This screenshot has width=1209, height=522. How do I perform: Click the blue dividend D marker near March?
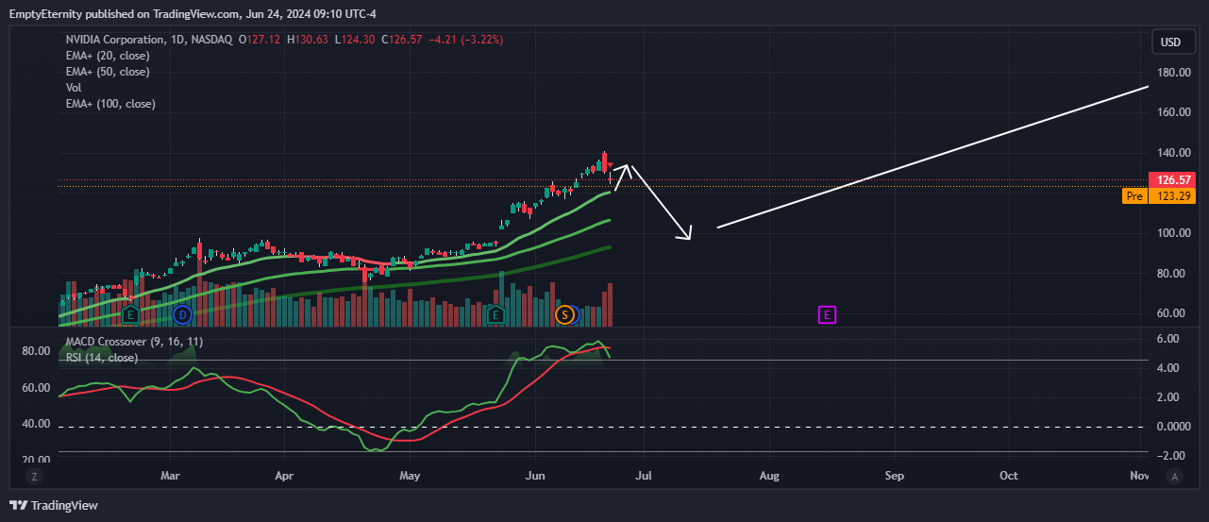click(182, 314)
